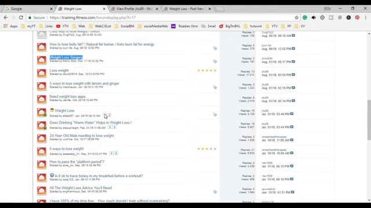Screen dimensions: 371x208
Task: Open the SocialBM bookmark folder
Action: click(125, 26)
